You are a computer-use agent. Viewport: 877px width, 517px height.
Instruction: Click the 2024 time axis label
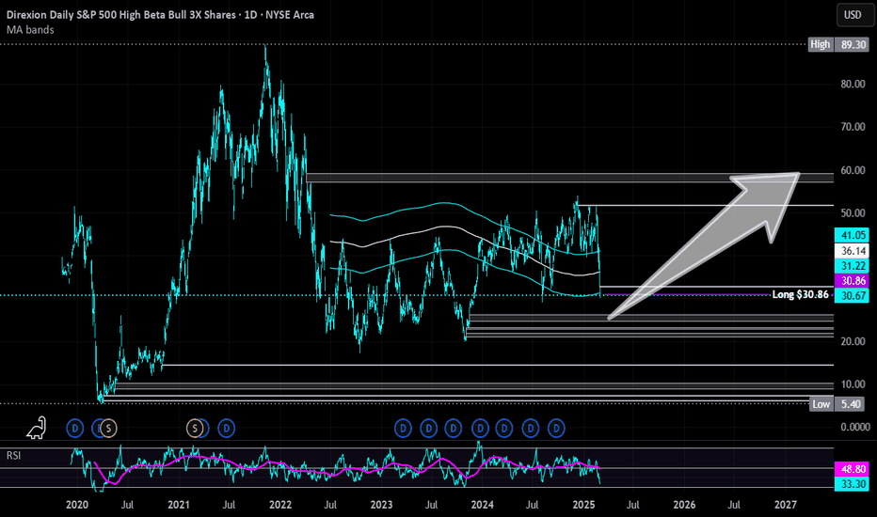pyautogui.click(x=482, y=505)
